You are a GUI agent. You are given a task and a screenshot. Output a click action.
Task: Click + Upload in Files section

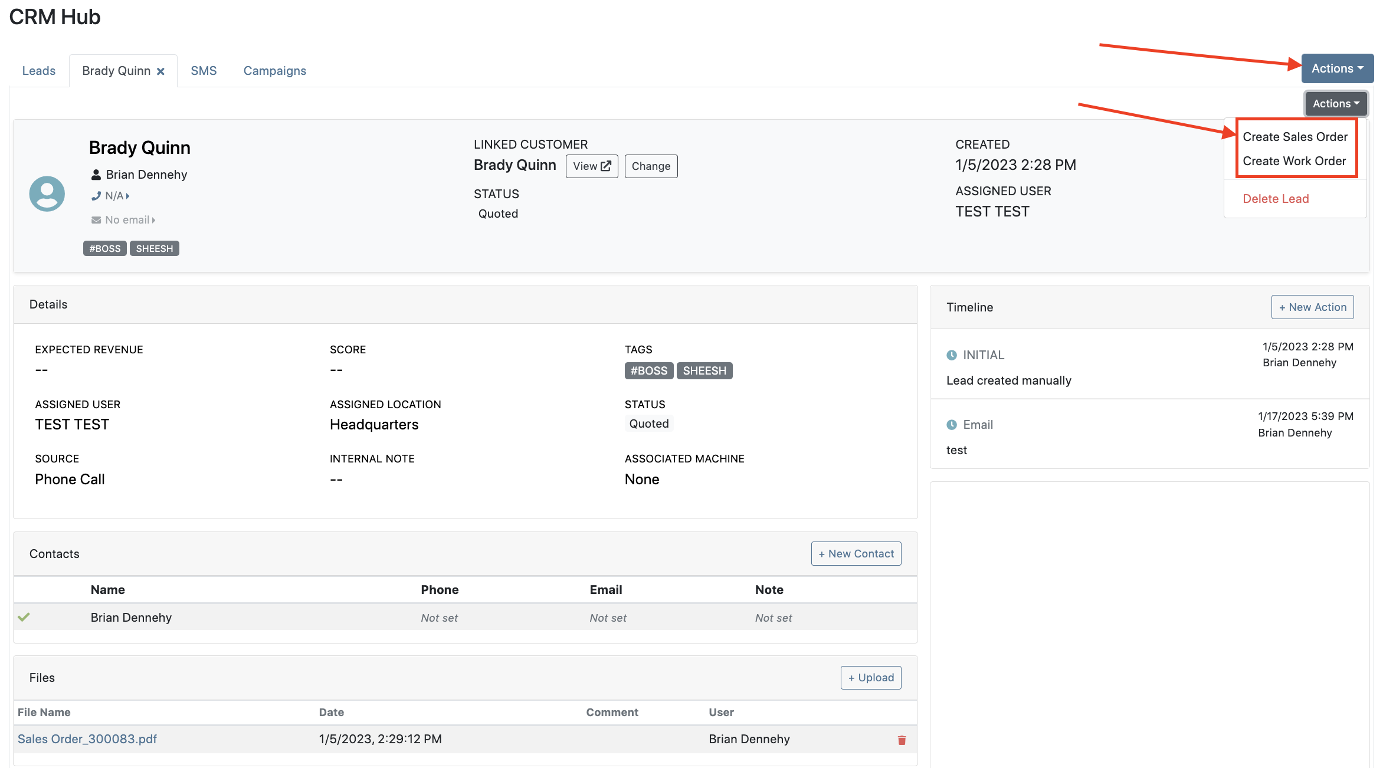pyautogui.click(x=871, y=678)
